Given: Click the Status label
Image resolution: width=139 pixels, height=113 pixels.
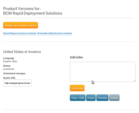Looking at the screenshot, I should pyautogui.click(x=7, y=66).
